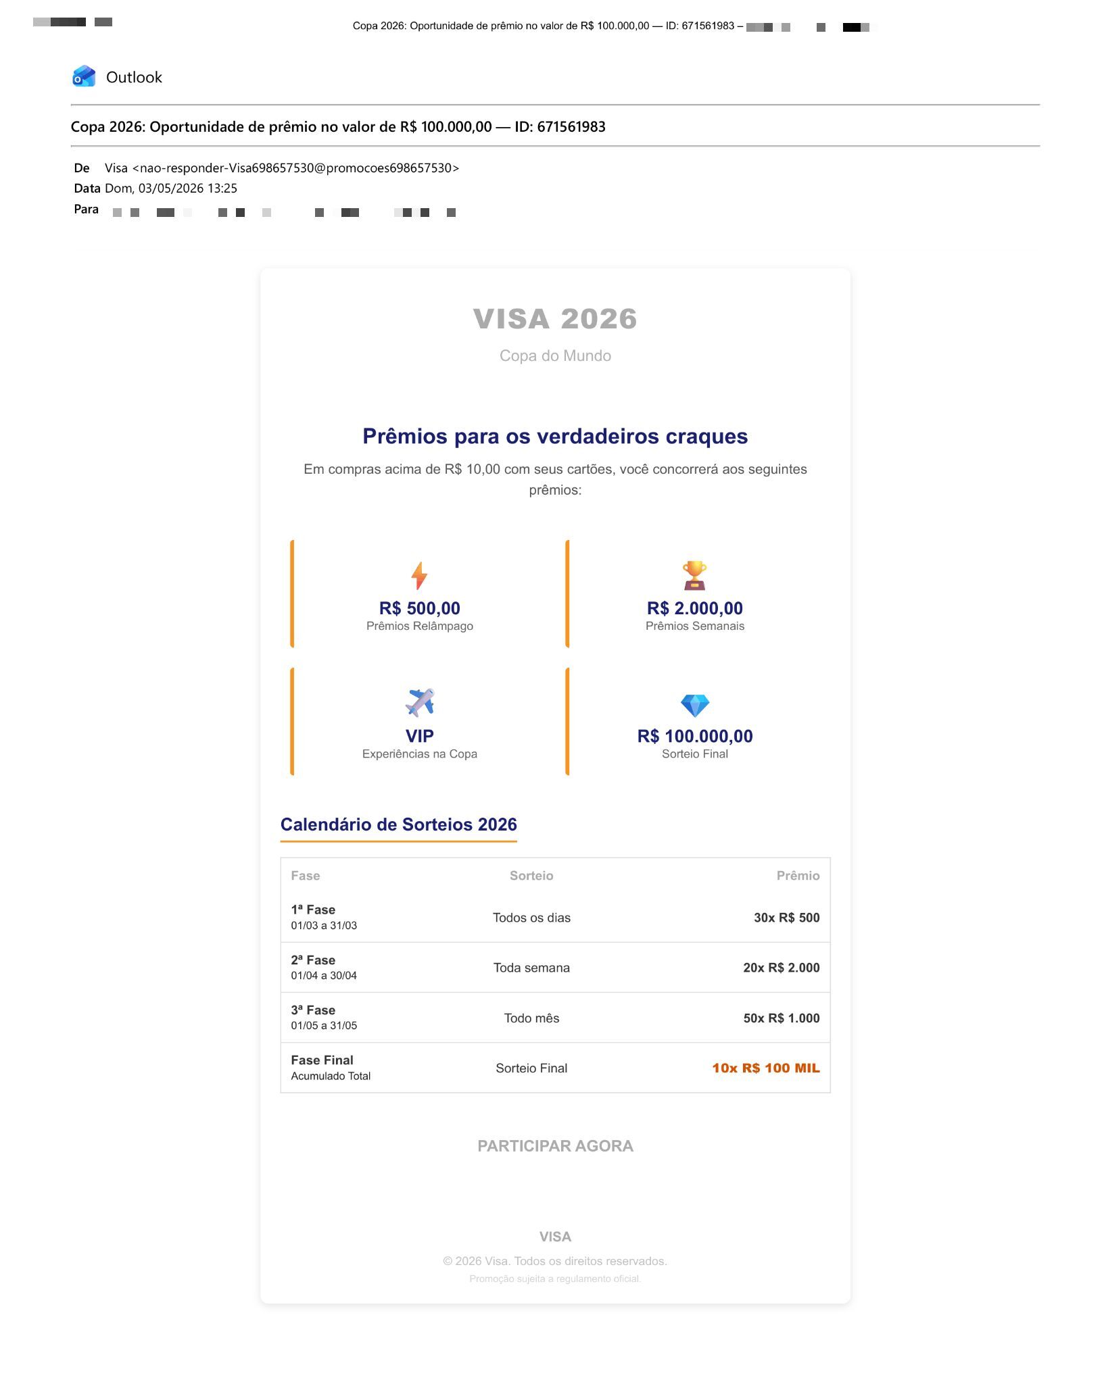Viewport: 1104px width, 1384px height.
Task: Click the footer VISA text
Action: pos(555,1237)
